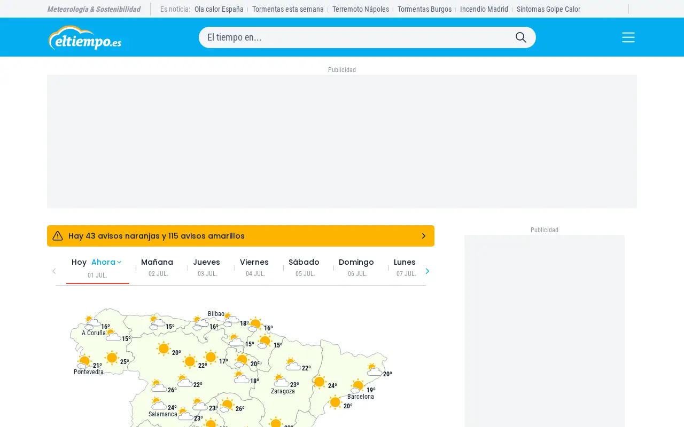Select the Sábado 05 JUL tab
The width and height of the screenshot is (684, 427).
pos(304,267)
